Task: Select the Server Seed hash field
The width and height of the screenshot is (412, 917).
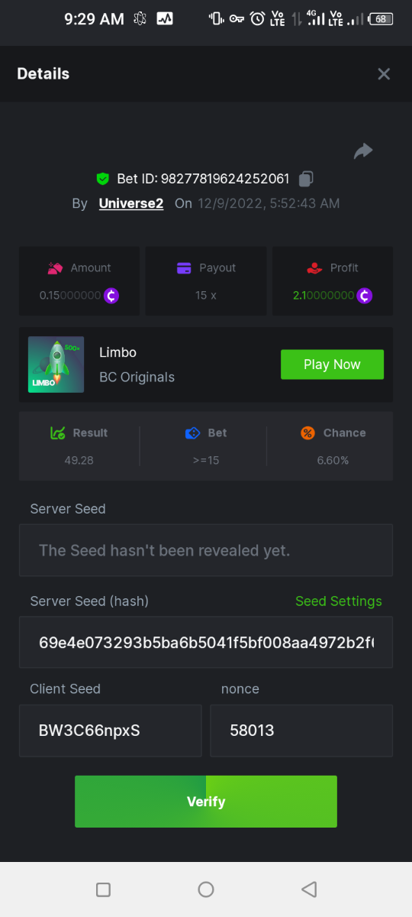Action: [206, 642]
